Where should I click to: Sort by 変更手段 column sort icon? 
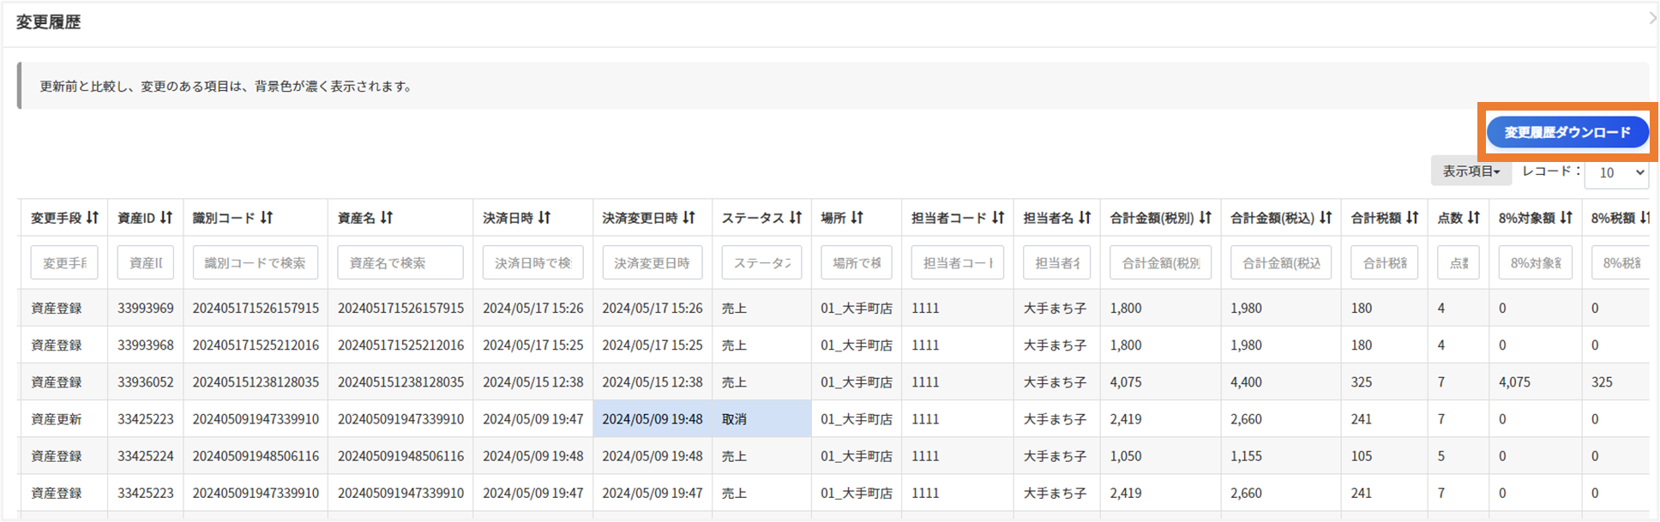tap(93, 218)
